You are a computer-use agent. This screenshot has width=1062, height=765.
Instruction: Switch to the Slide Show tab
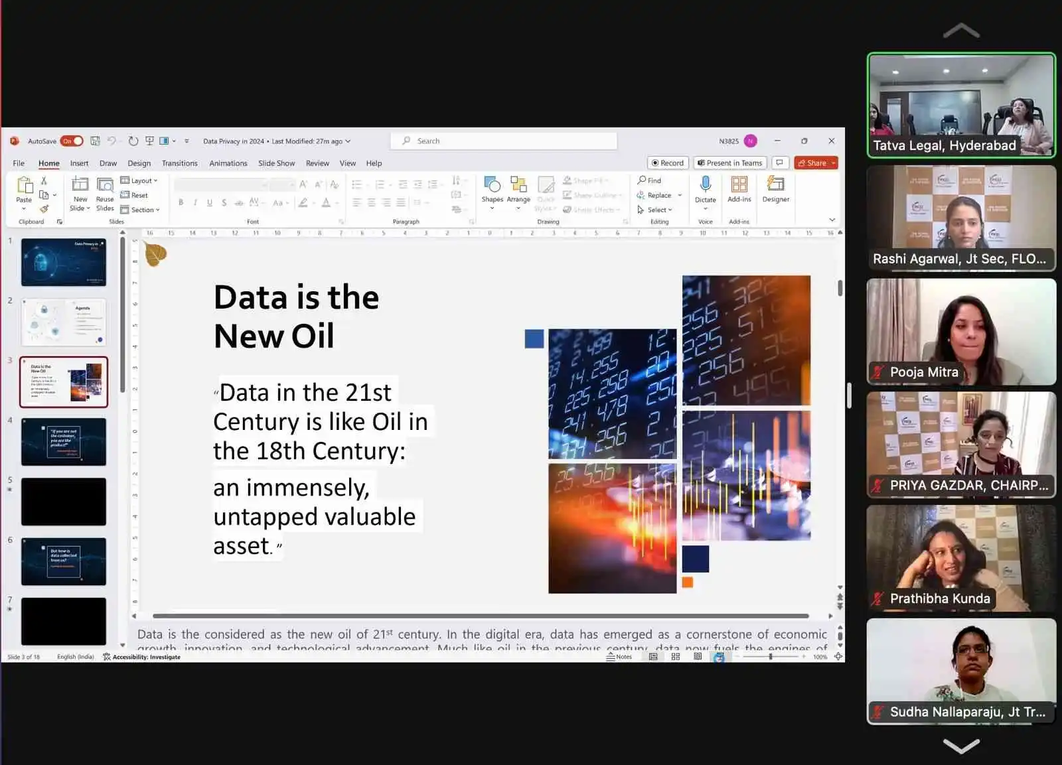tap(276, 163)
